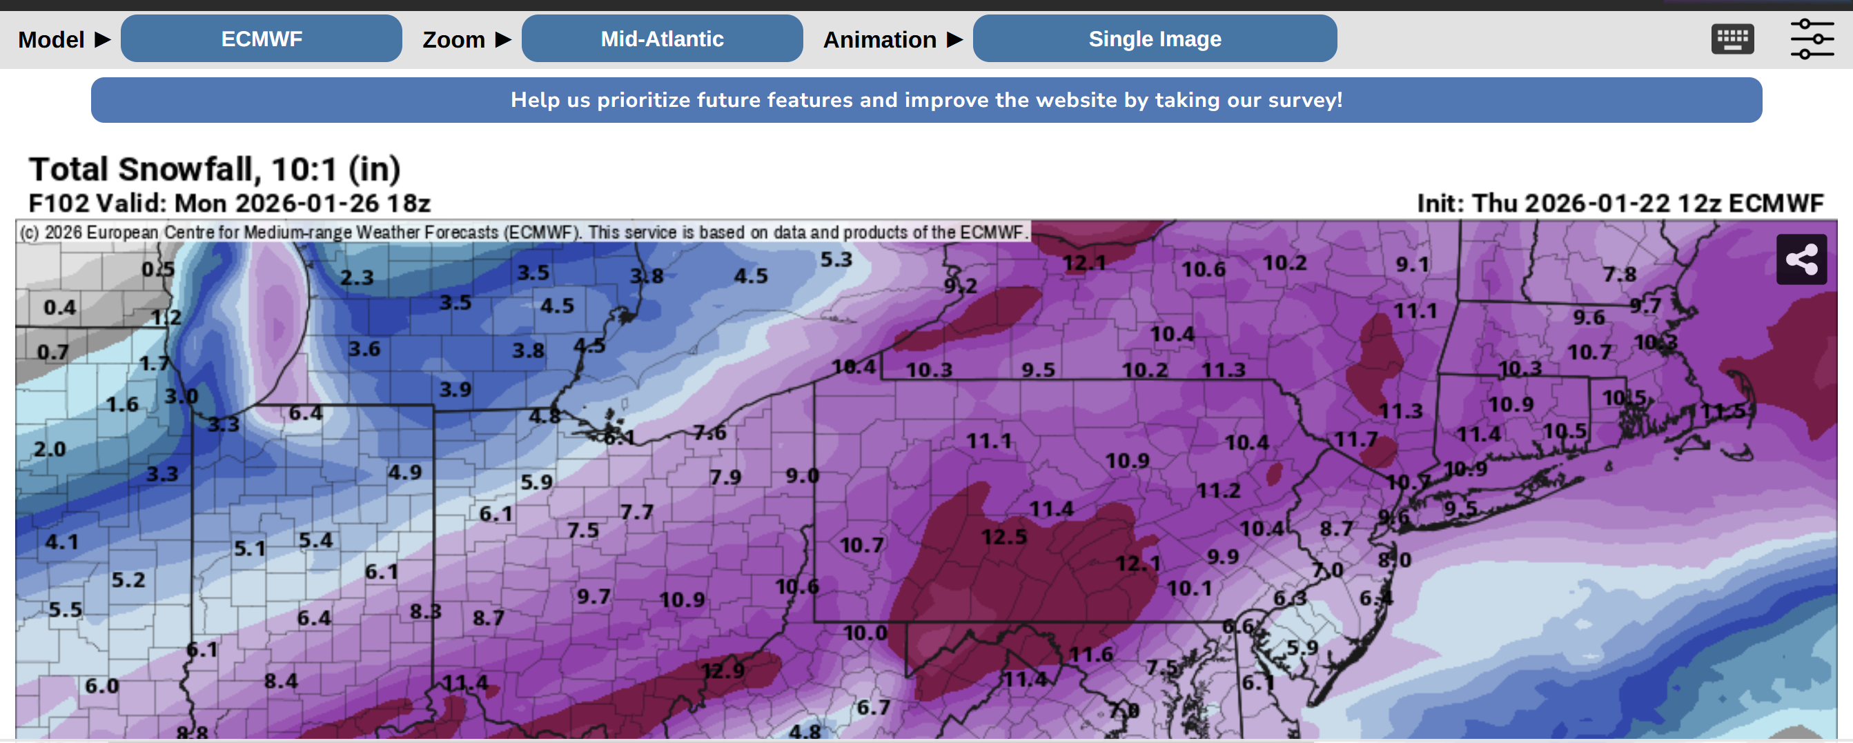The width and height of the screenshot is (1853, 743).
Task: Click the Model menu label
Action: [x=51, y=39]
